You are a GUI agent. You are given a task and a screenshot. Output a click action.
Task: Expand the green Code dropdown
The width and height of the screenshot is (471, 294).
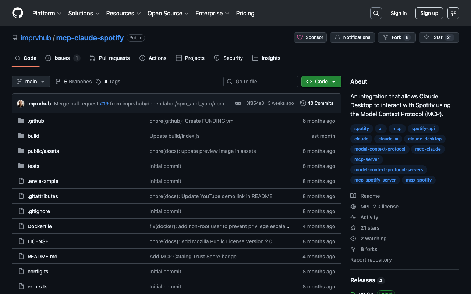pos(321,82)
